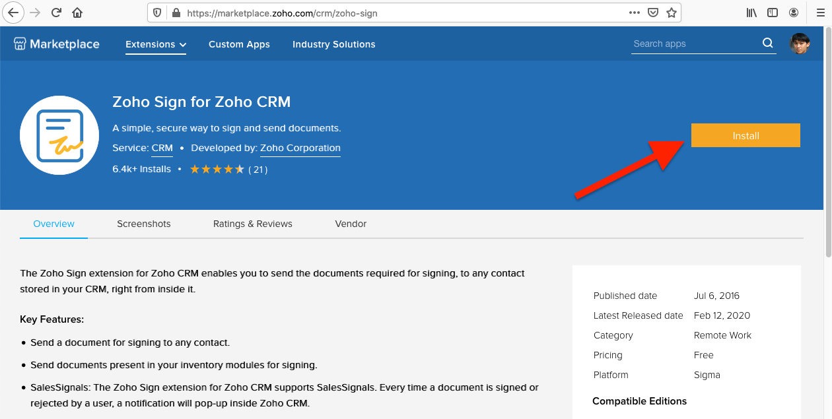Click the Compatible Editions heading

coord(639,401)
